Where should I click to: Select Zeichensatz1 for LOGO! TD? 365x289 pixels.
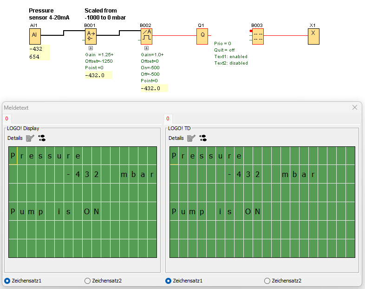[169, 281]
